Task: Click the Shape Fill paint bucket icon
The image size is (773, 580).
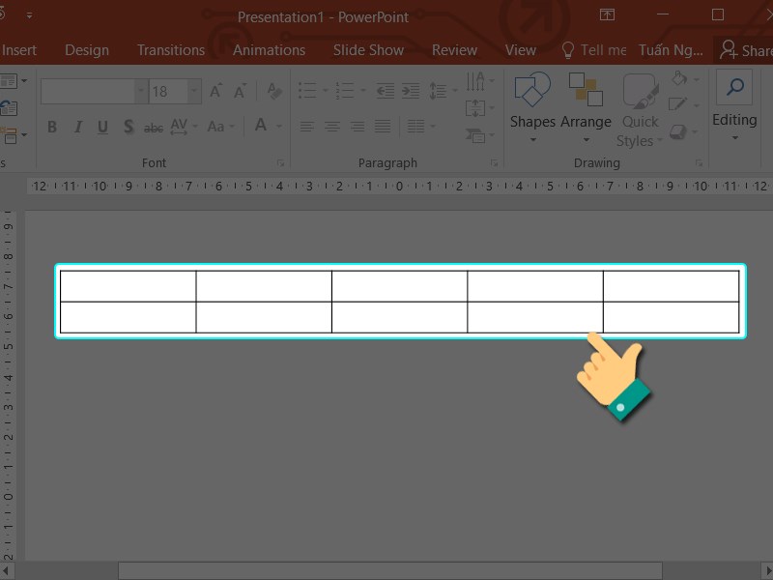Action: (679, 78)
